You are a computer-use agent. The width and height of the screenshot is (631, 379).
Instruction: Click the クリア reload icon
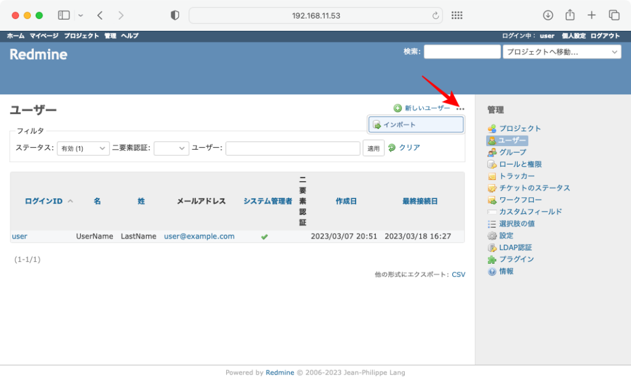[391, 148]
